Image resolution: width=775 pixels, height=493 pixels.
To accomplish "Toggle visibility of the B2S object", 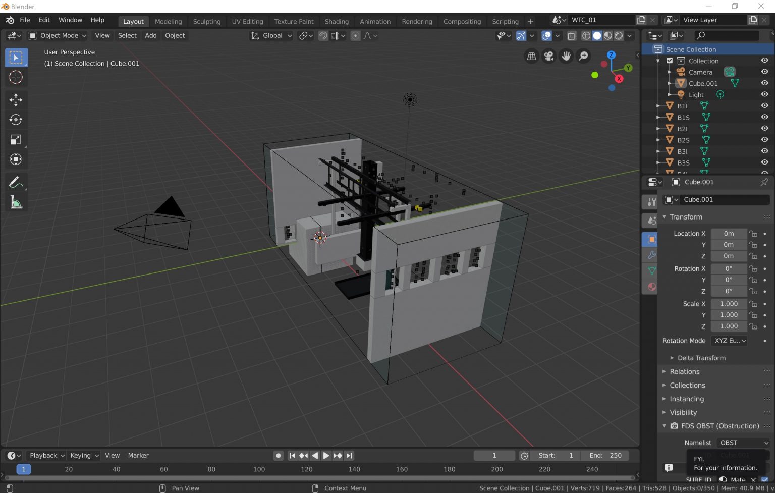I will coord(764,140).
